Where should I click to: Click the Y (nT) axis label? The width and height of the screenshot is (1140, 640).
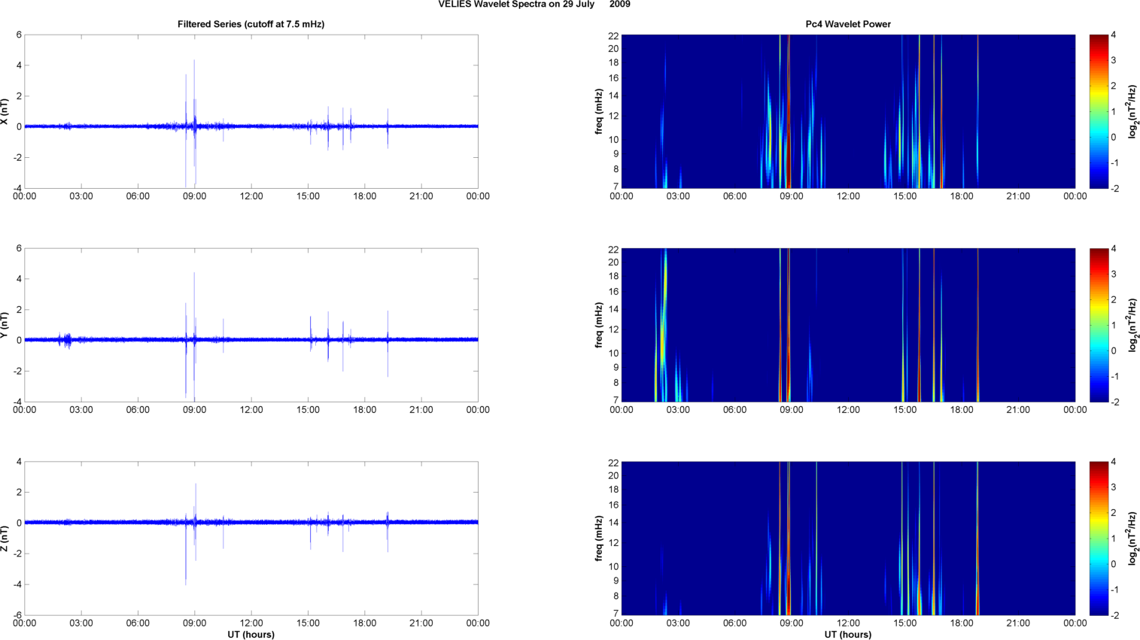click(5, 325)
